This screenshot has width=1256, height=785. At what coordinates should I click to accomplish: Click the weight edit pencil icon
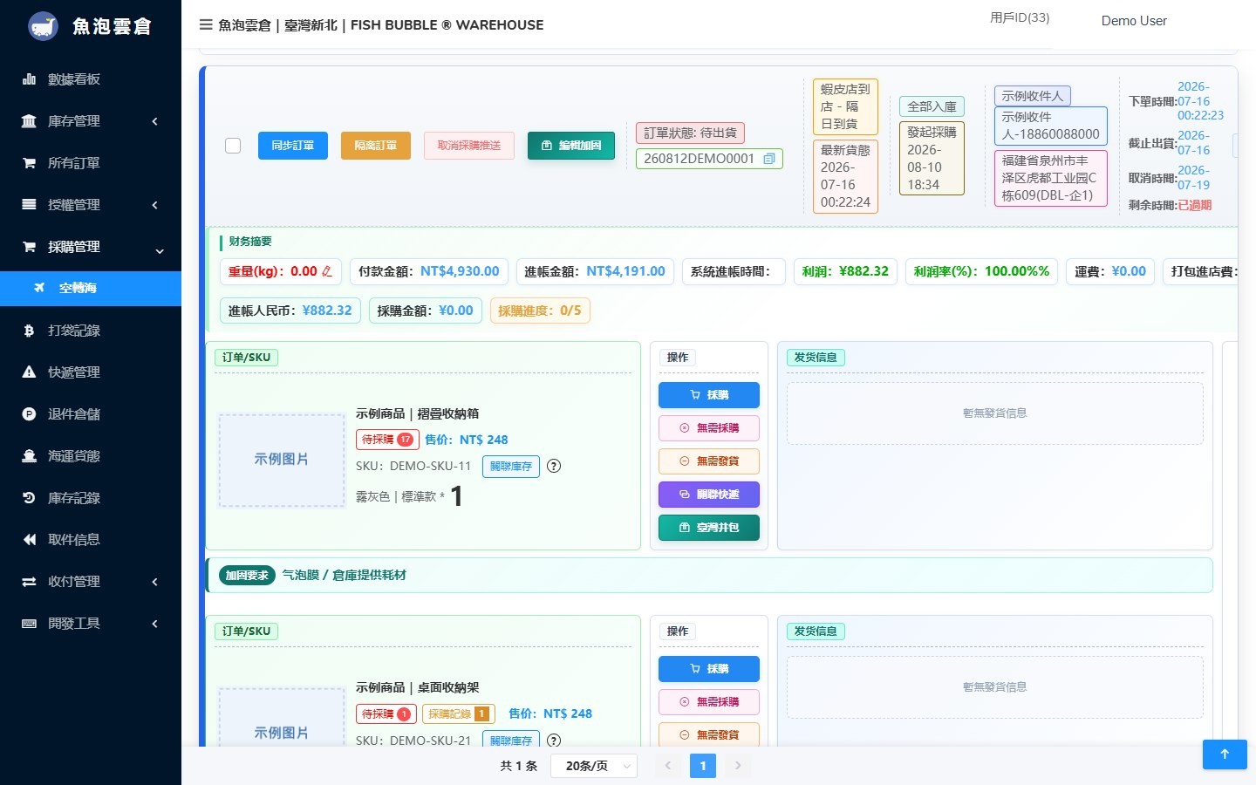[327, 271]
